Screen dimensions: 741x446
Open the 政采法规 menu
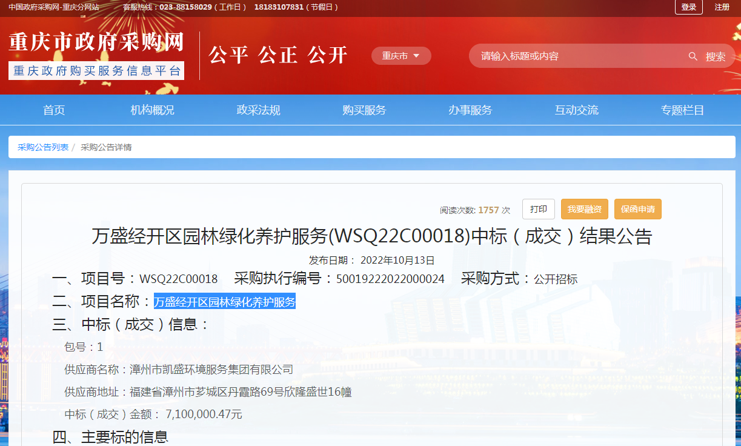tap(258, 110)
